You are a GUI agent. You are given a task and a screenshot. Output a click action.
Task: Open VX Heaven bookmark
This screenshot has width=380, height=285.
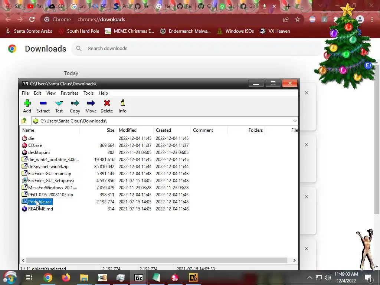click(x=275, y=31)
